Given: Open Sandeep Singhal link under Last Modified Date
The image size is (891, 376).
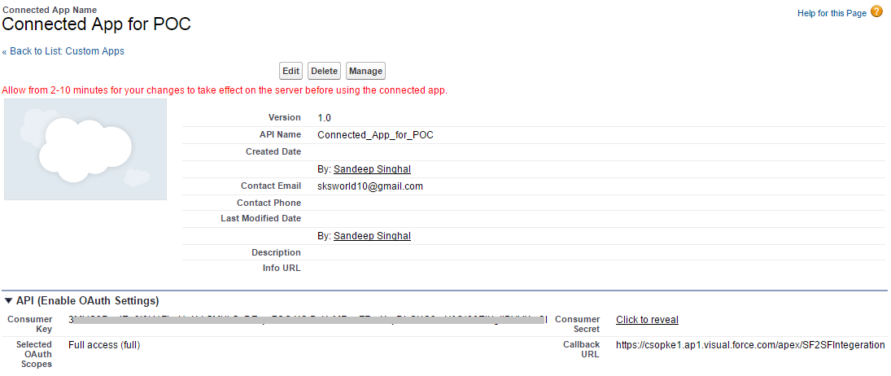Looking at the screenshot, I should click(x=372, y=236).
